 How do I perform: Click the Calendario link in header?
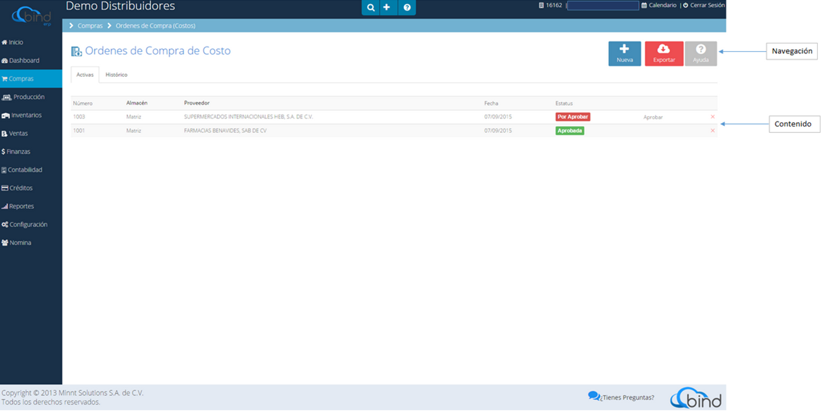pyautogui.click(x=659, y=6)
